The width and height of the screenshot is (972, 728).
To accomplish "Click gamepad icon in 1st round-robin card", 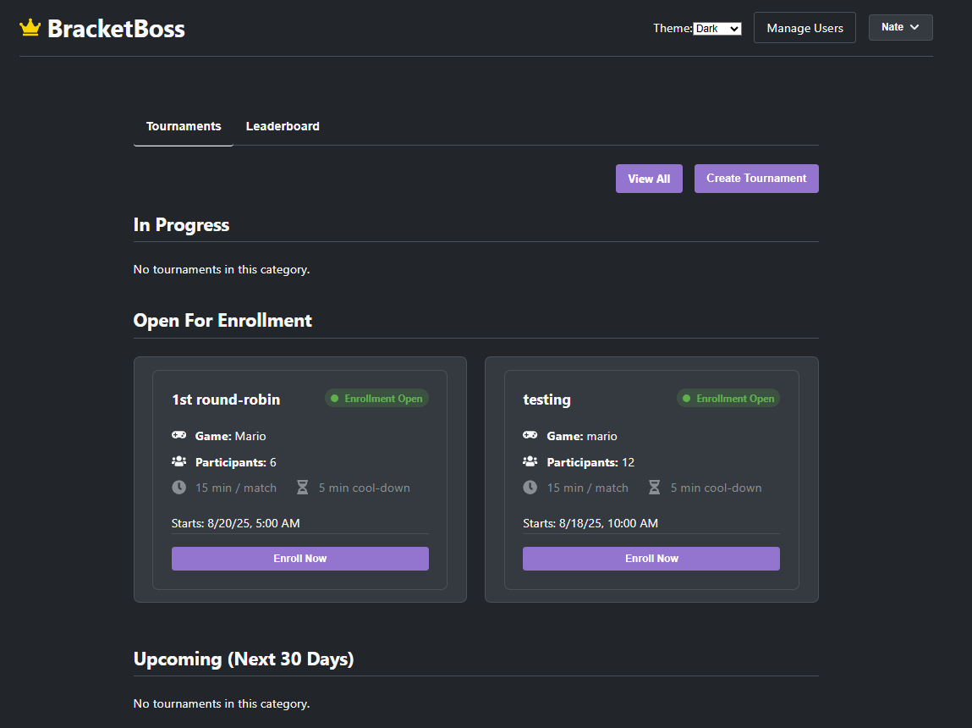I will click(x=179, y=435).
